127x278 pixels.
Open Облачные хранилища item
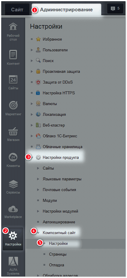(62, 147)
